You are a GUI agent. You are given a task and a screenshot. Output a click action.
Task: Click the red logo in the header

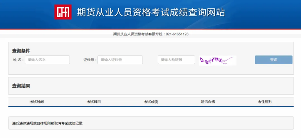click(63, 12)
